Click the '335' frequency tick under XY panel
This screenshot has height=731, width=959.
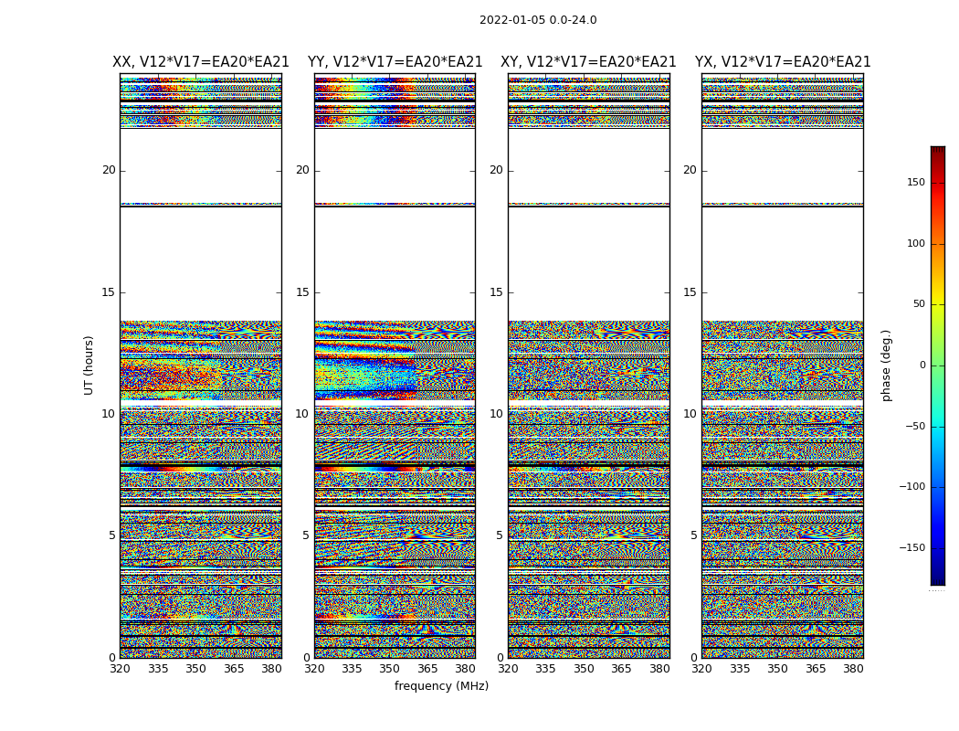click(545, 669)
